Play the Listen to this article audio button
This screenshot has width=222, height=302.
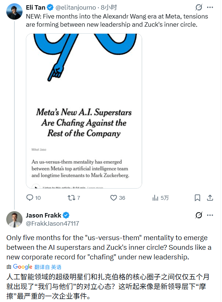pyautogui.click(x=36, y=187)
